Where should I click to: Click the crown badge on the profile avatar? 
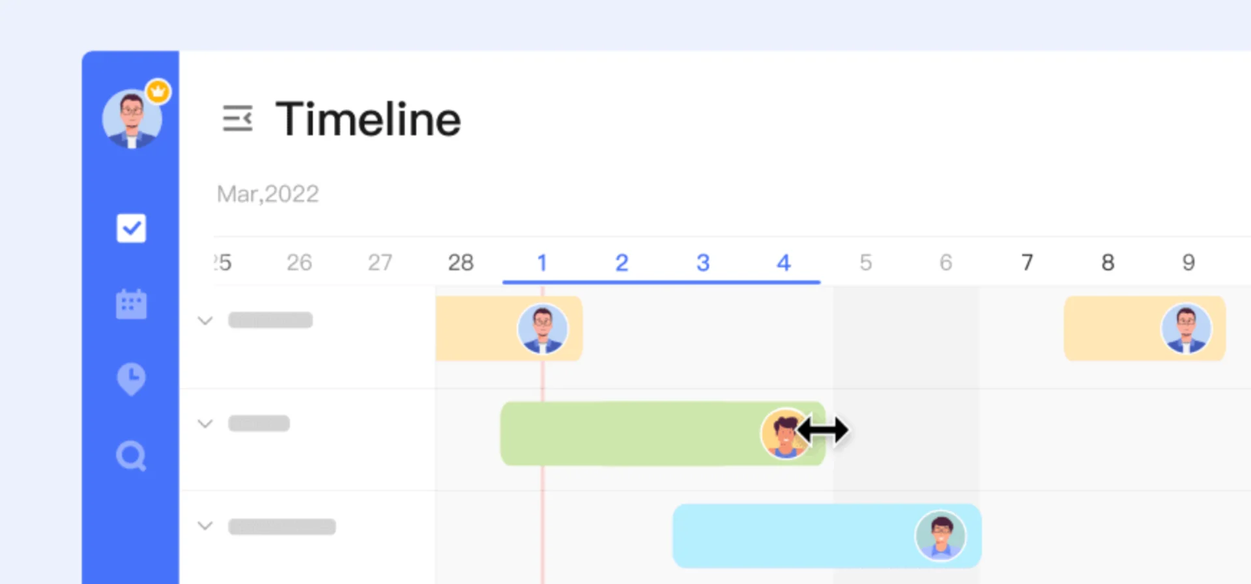pos(158,92)
